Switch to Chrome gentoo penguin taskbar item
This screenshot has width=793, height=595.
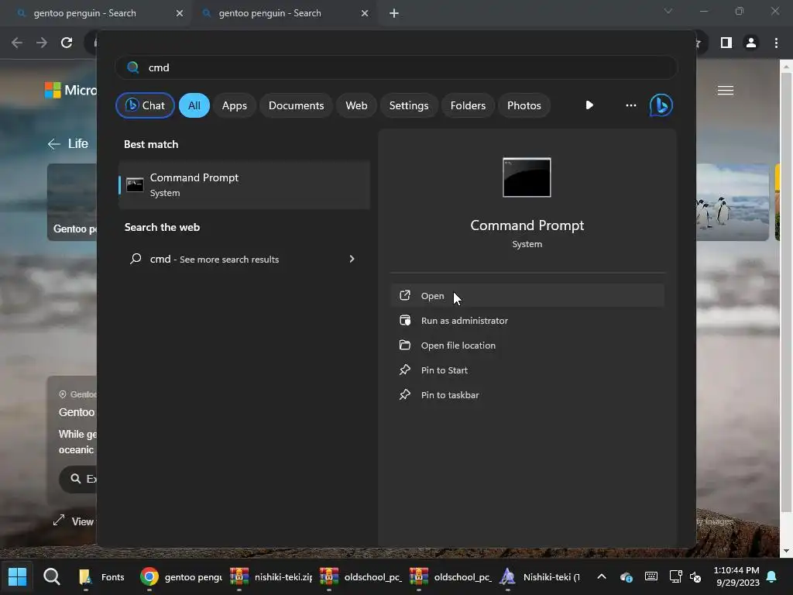click(x=181, y=576)
